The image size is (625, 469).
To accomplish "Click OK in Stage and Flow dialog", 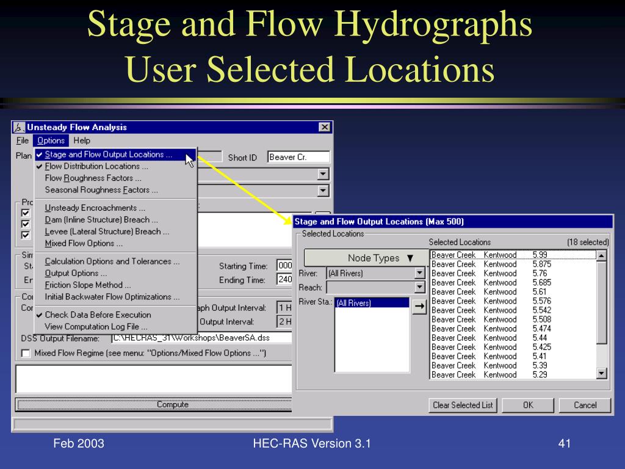I will 528,405.
